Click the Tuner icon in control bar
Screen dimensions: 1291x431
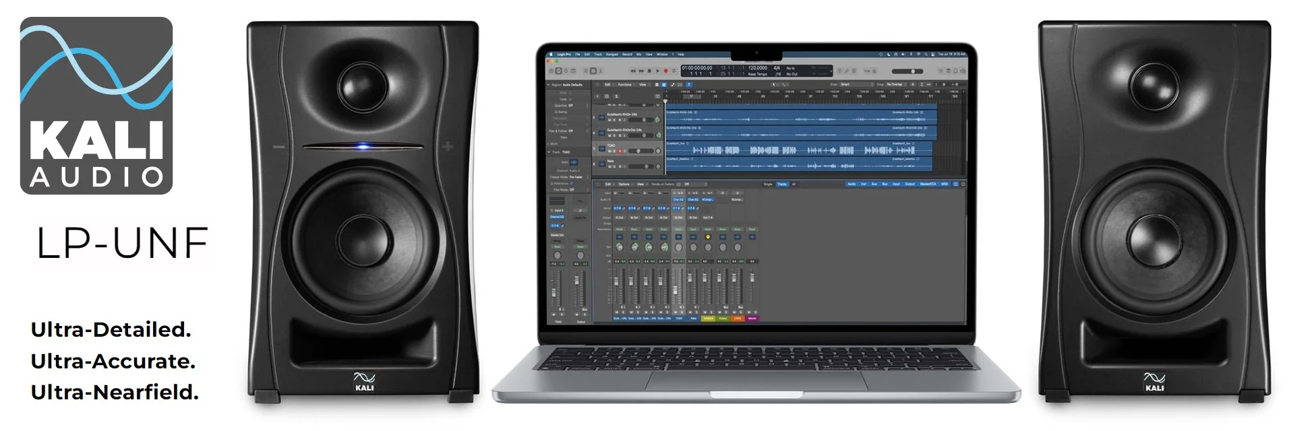847,71
